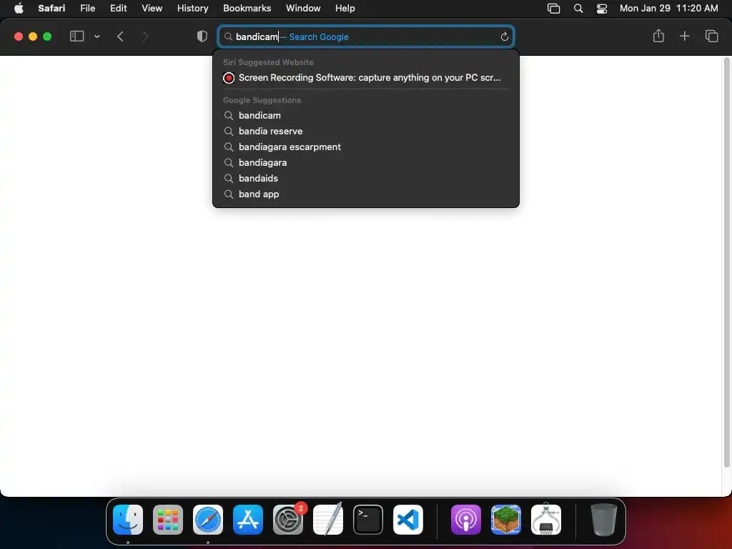The image size is (732, 549).
Task: Choose the 'band app' suggestion
Action: [x=366, y=194]
